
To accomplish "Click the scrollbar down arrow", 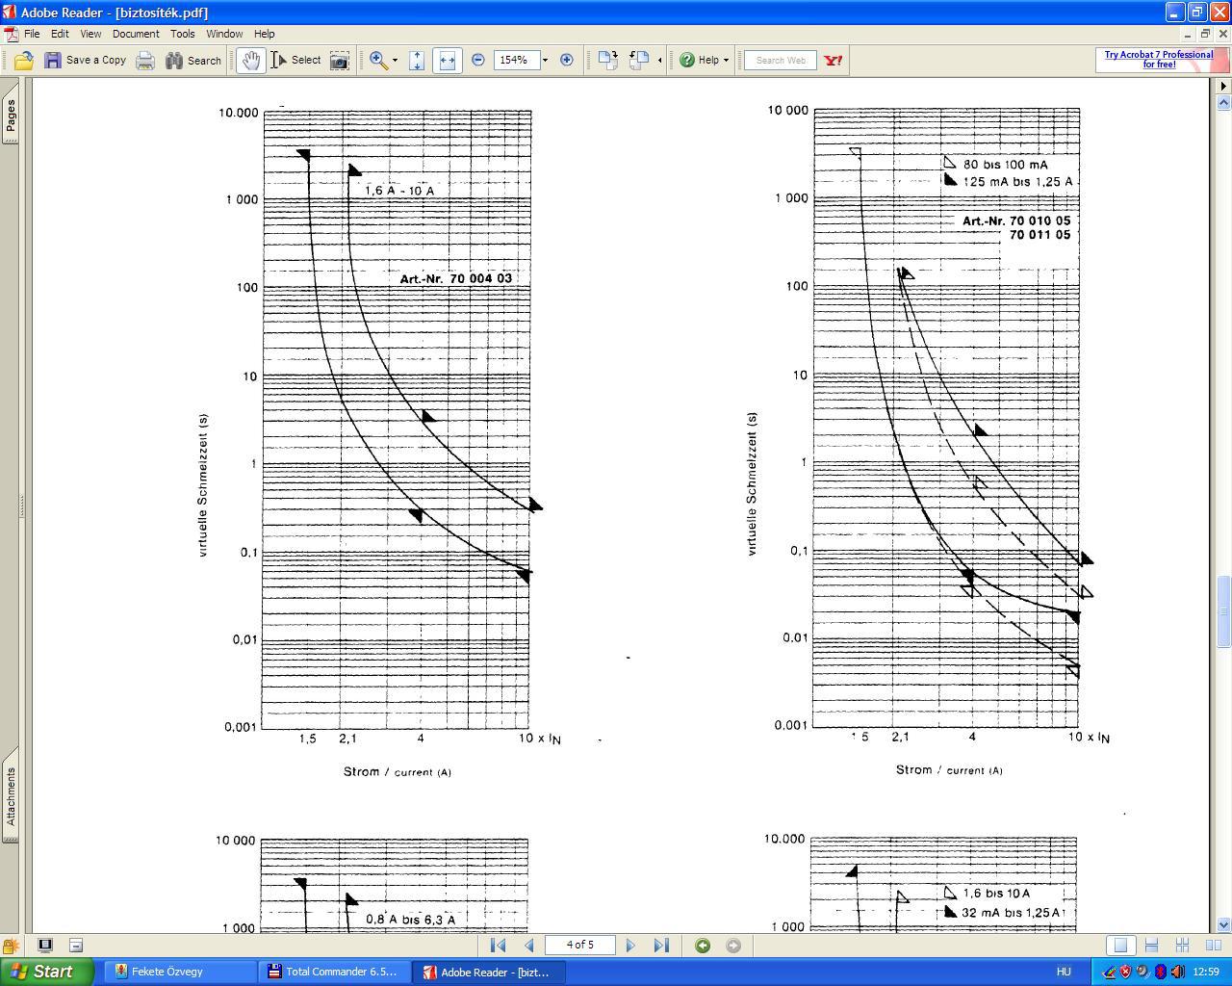I will pyautogui.click(x=1223, y=924).
